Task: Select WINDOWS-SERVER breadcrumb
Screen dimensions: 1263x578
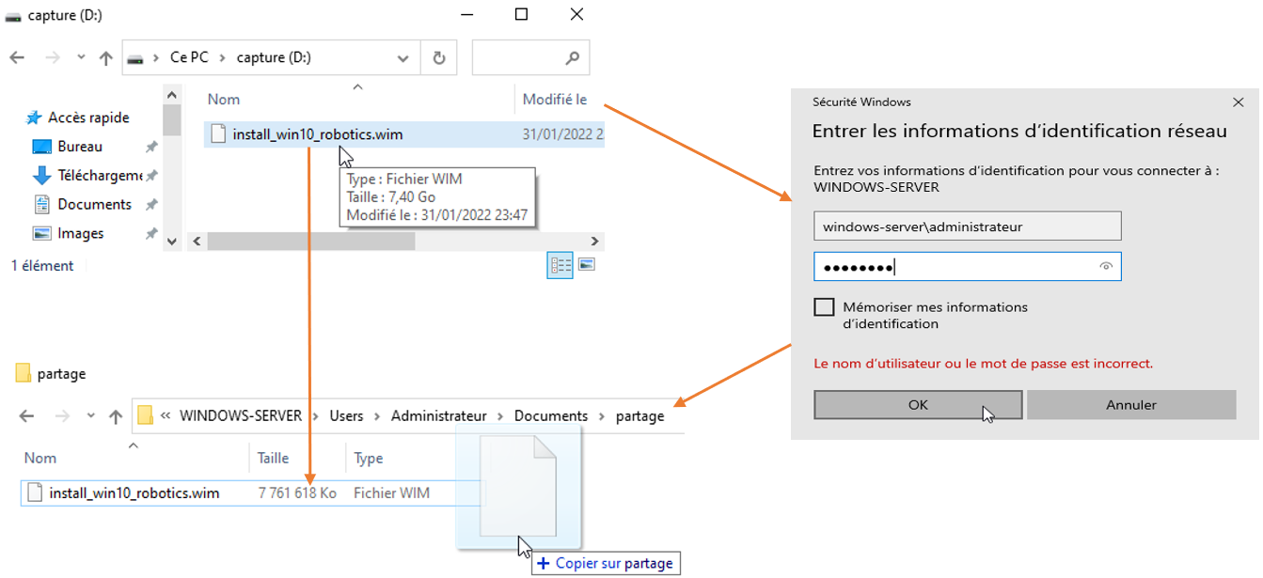Action: pos(241,415)
